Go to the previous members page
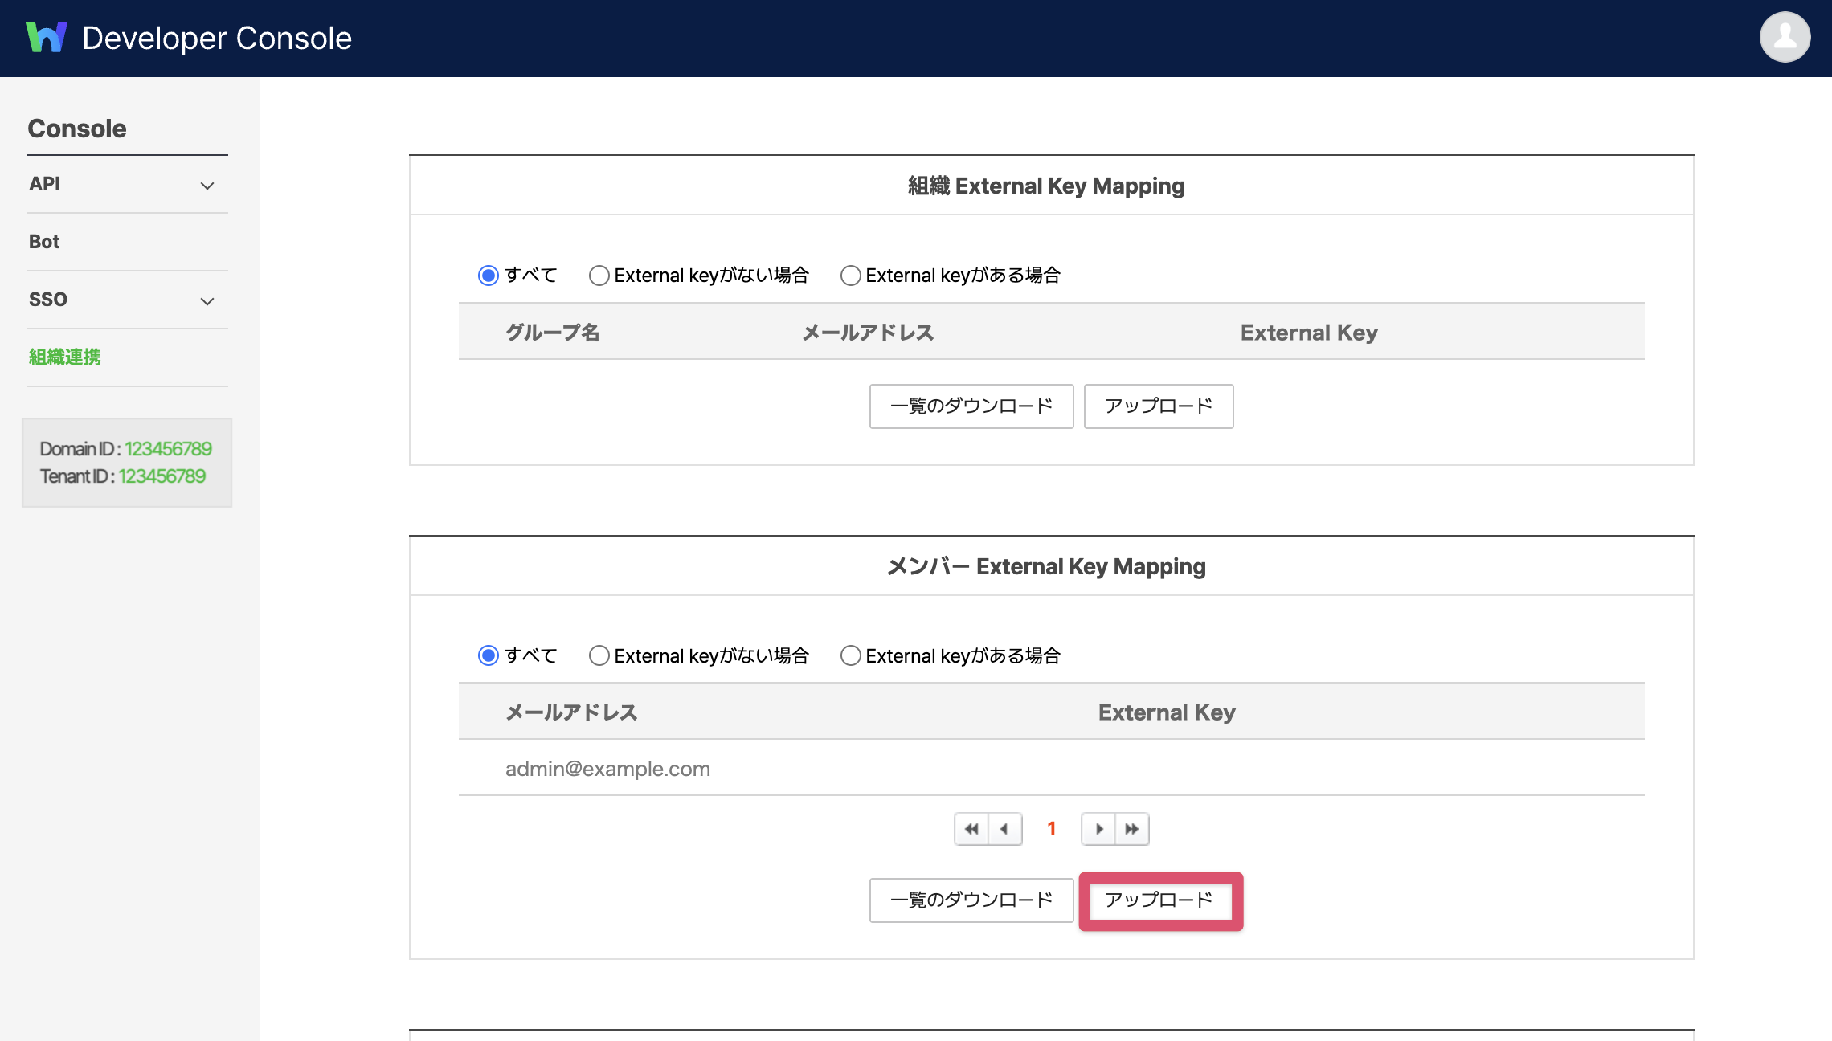This screenshot has height=1041, width=1832. 1005,829
